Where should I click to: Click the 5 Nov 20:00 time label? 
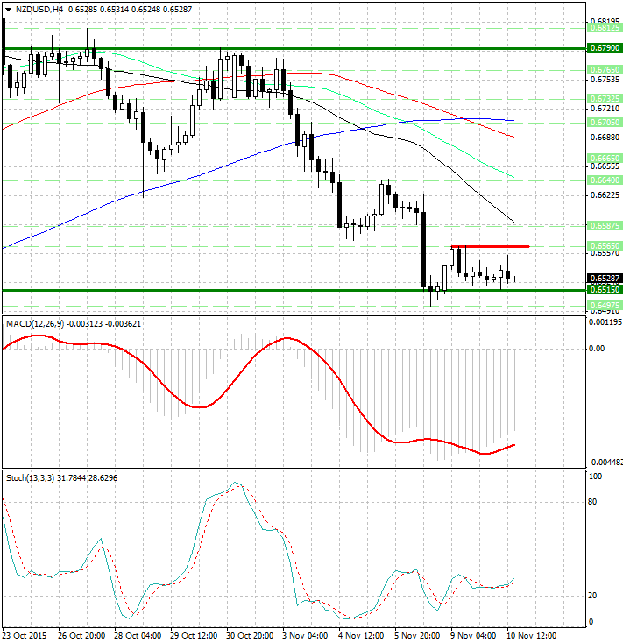point(417,636)
